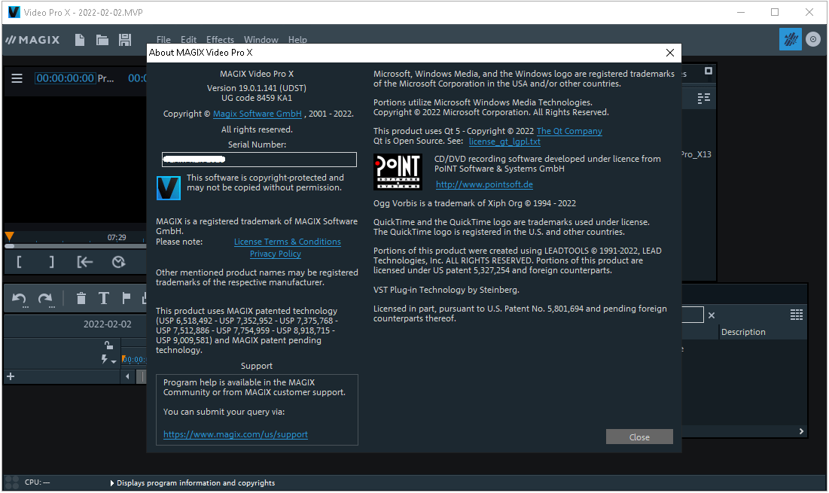
Task: Set a marker with the flag icon
Action: 126,299
